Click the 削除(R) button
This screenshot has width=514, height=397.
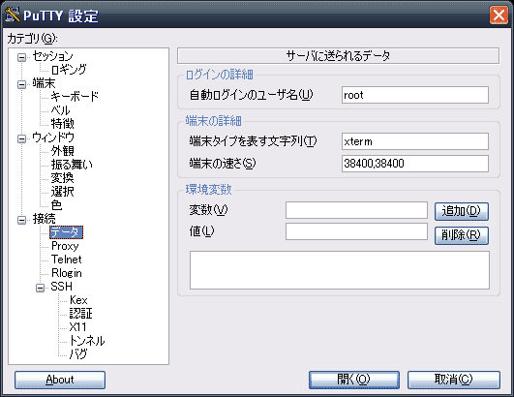[x=461, y=235]
